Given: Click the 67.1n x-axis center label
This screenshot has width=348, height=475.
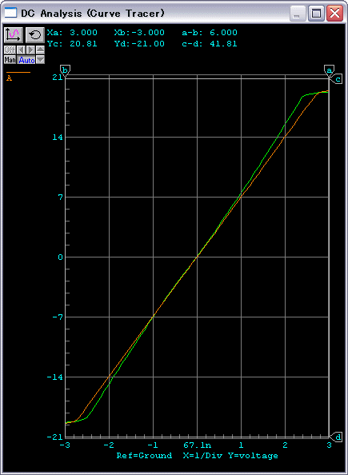Looking at the screenshot, I should point(197,445).
